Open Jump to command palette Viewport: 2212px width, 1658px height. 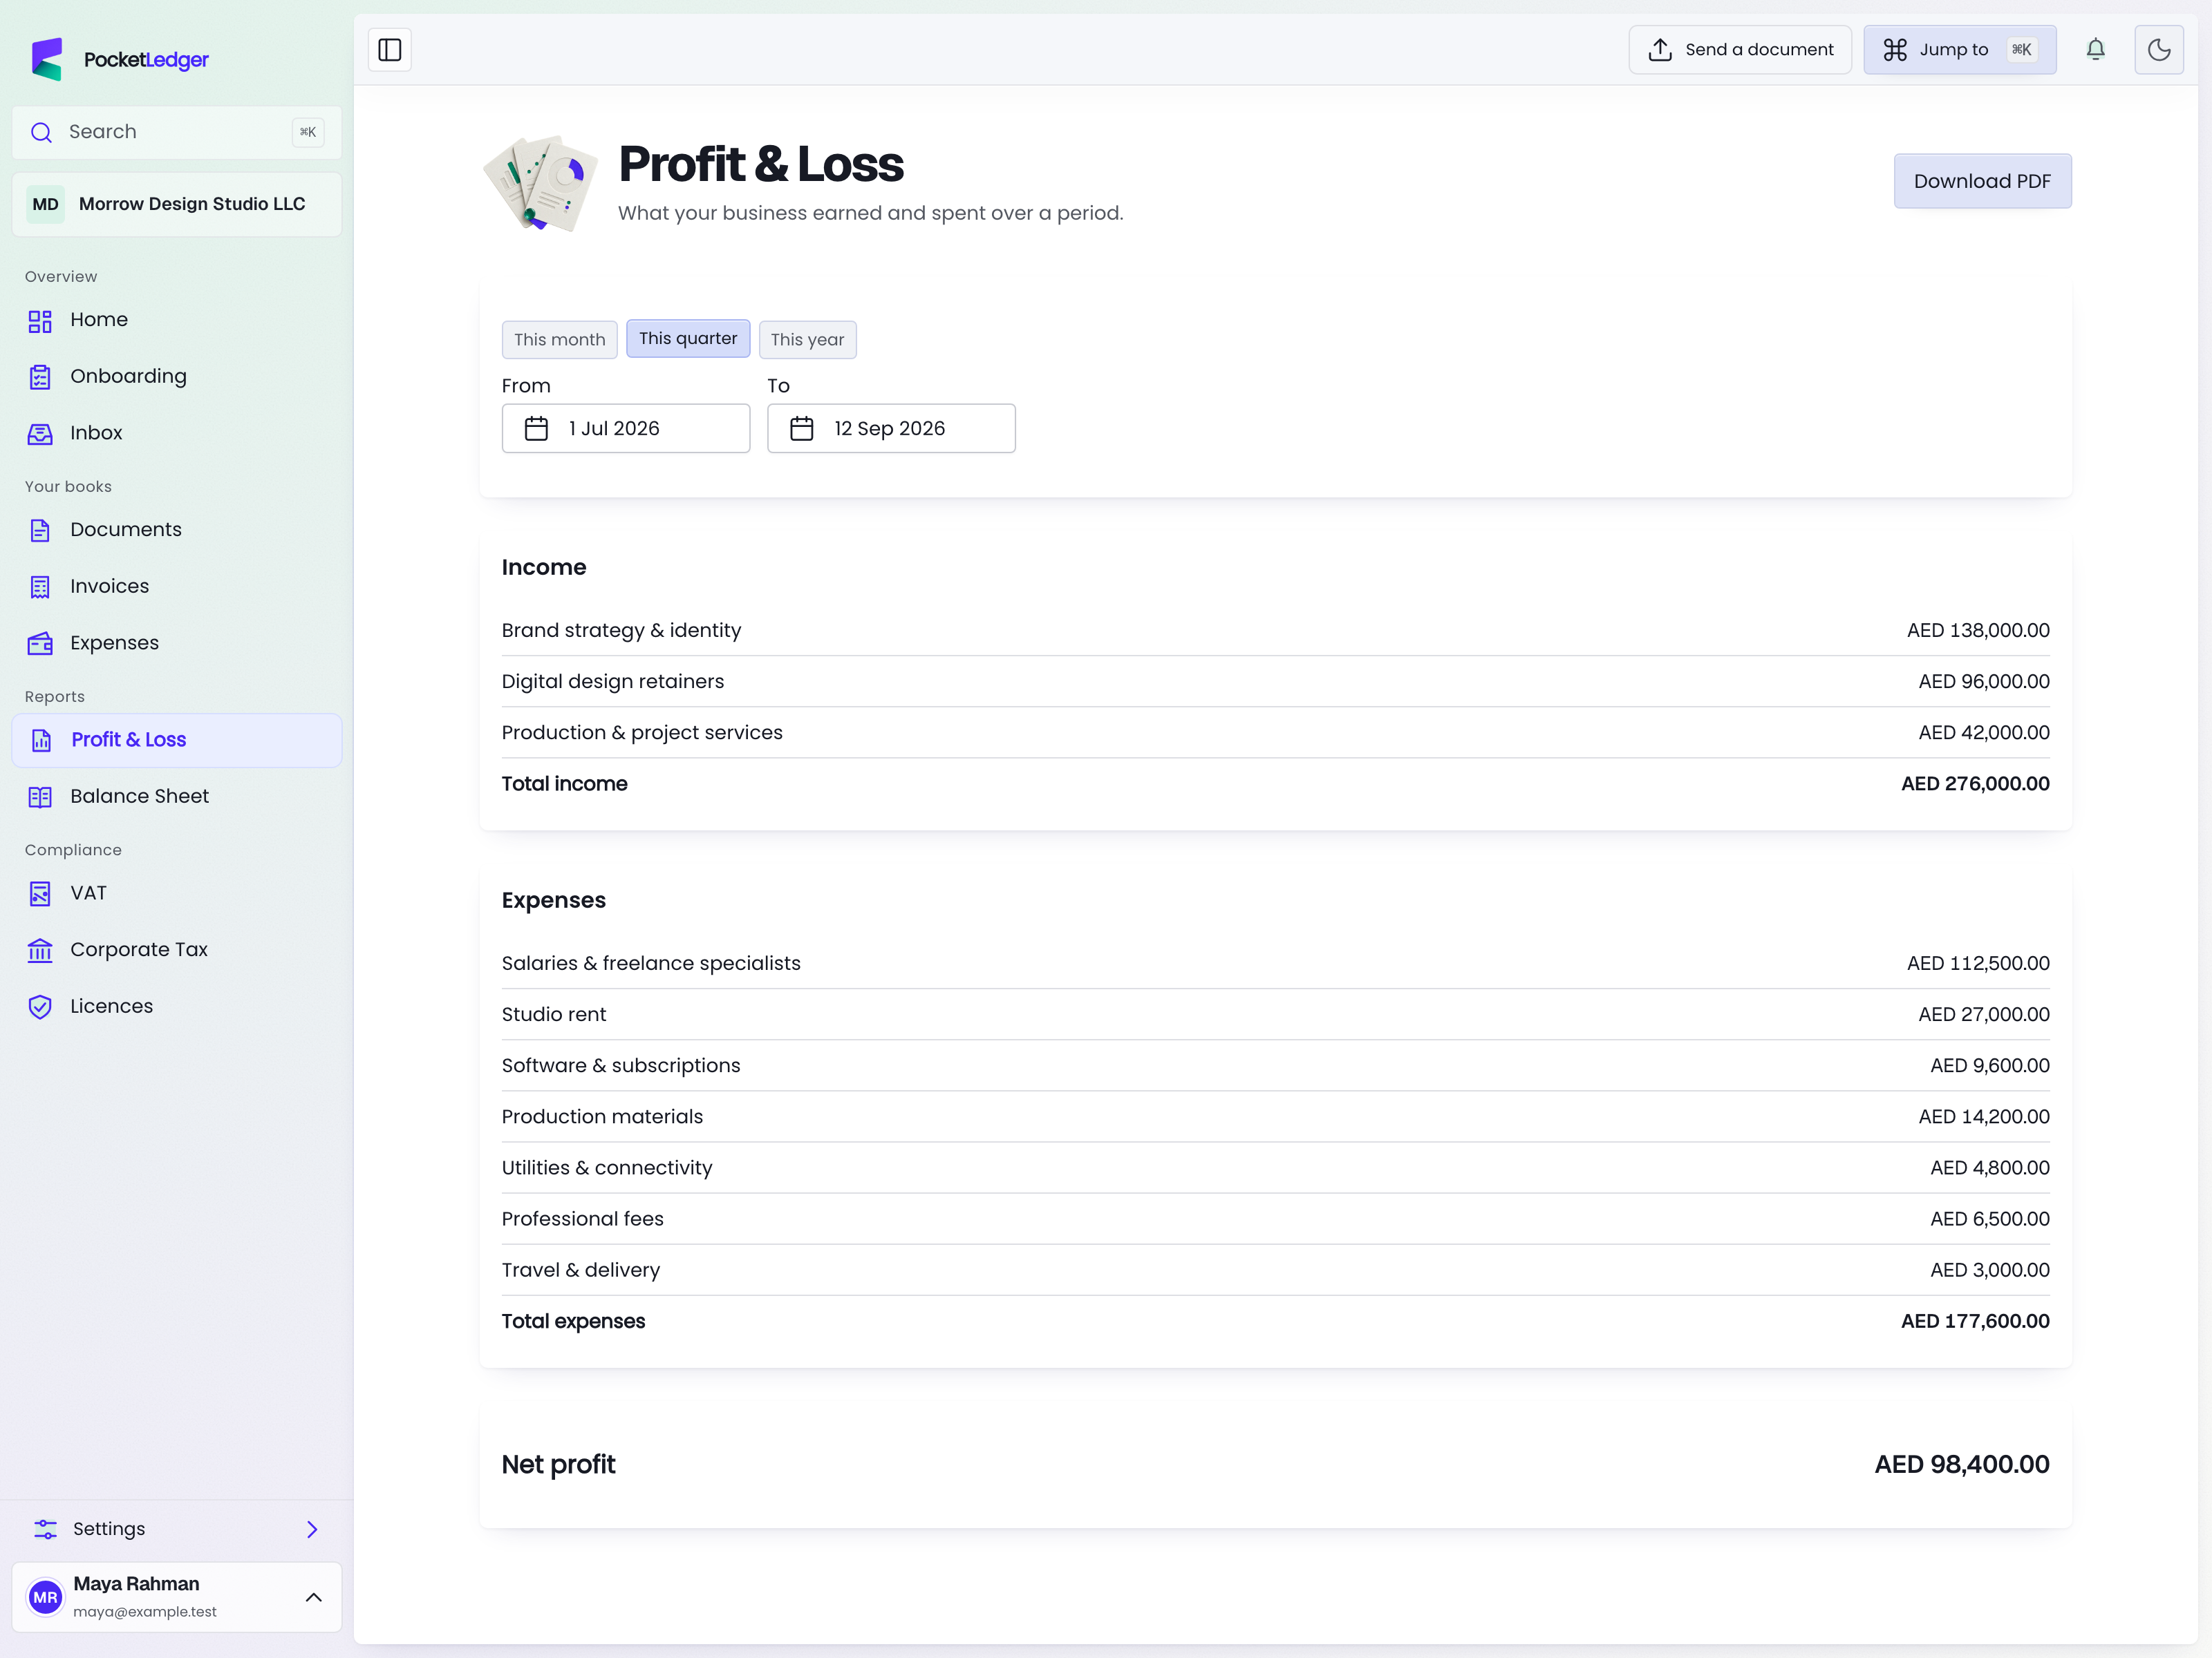pyautogui.click(x=1960, y=50)
